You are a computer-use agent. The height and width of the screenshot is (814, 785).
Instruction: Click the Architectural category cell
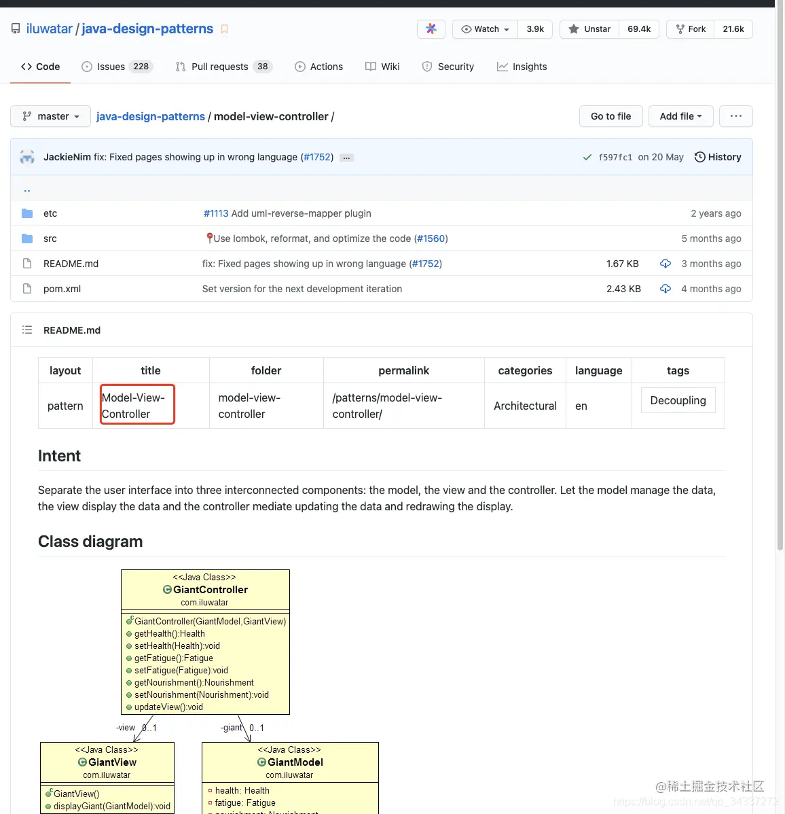(x=525, y=406)
